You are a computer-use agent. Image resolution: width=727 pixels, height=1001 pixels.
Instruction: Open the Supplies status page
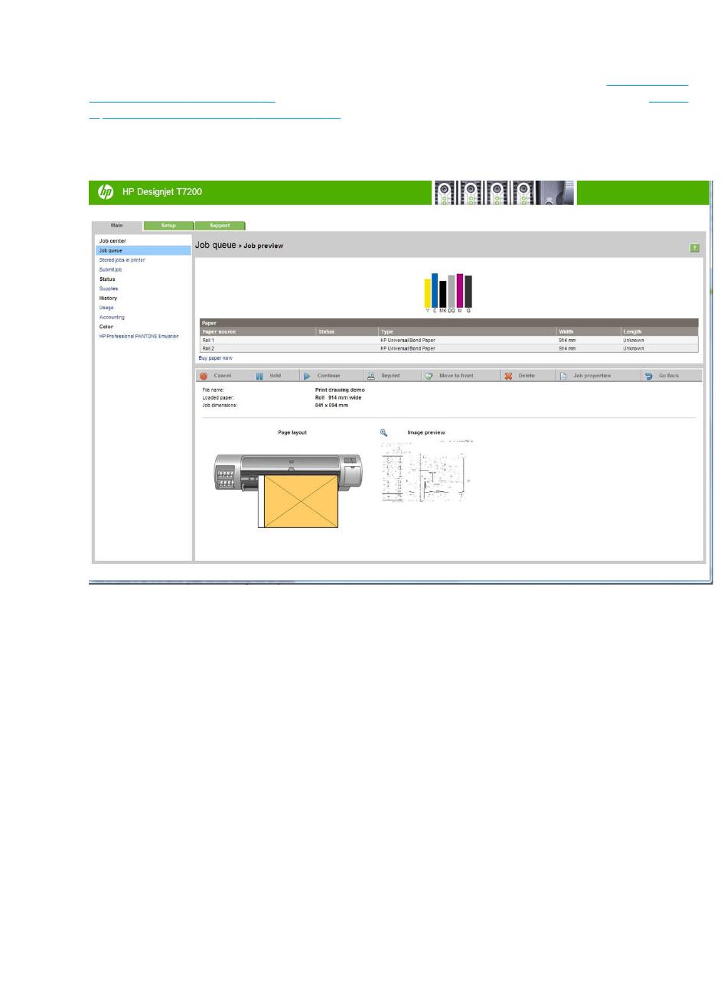109,289
